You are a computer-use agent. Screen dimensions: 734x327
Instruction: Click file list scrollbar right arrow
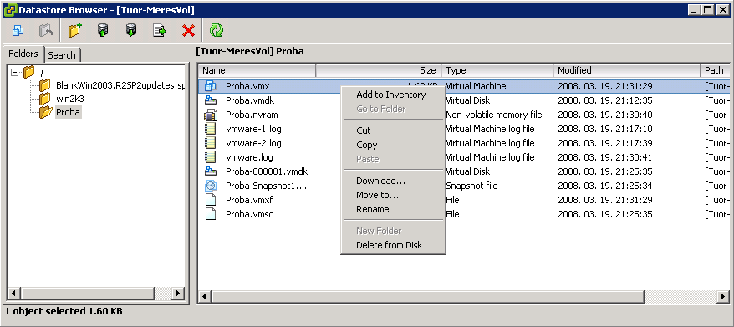pyautogui.click(x=724, y=296)
